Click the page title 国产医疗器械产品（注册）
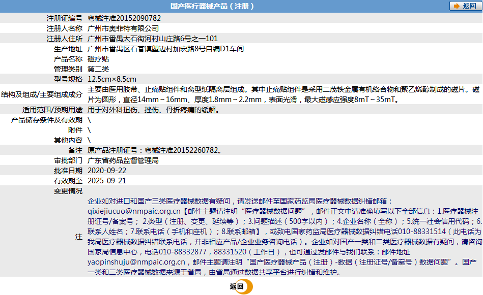The width and height of the screenshot is (483, 295). 212,6
